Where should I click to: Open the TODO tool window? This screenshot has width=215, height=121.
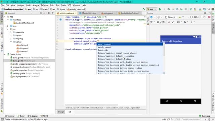click(x=44, y=116)
